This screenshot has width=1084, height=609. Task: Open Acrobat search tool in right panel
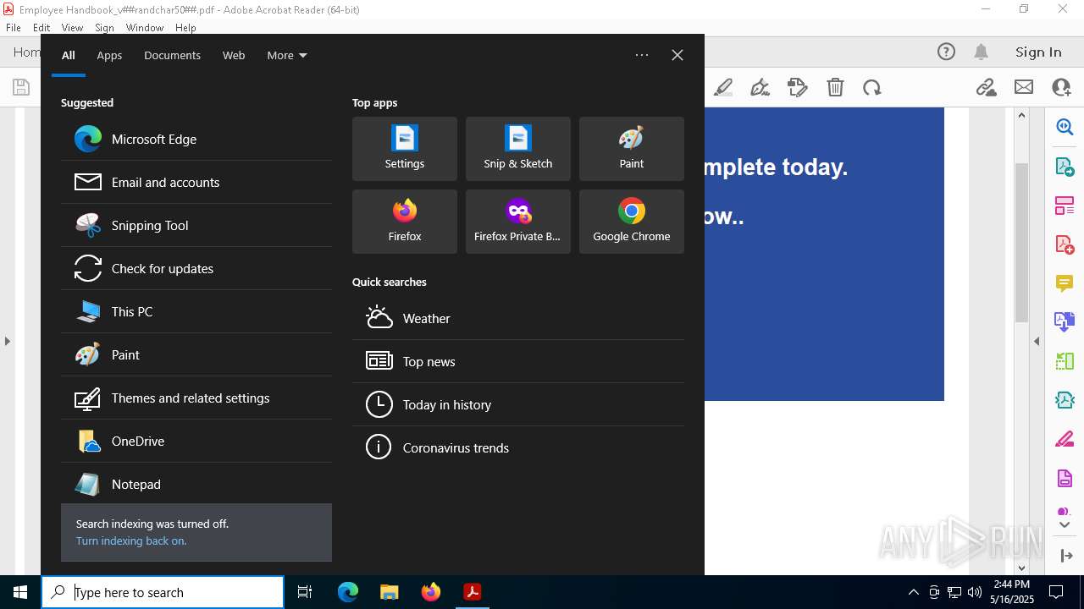[x=1065, y=127]
